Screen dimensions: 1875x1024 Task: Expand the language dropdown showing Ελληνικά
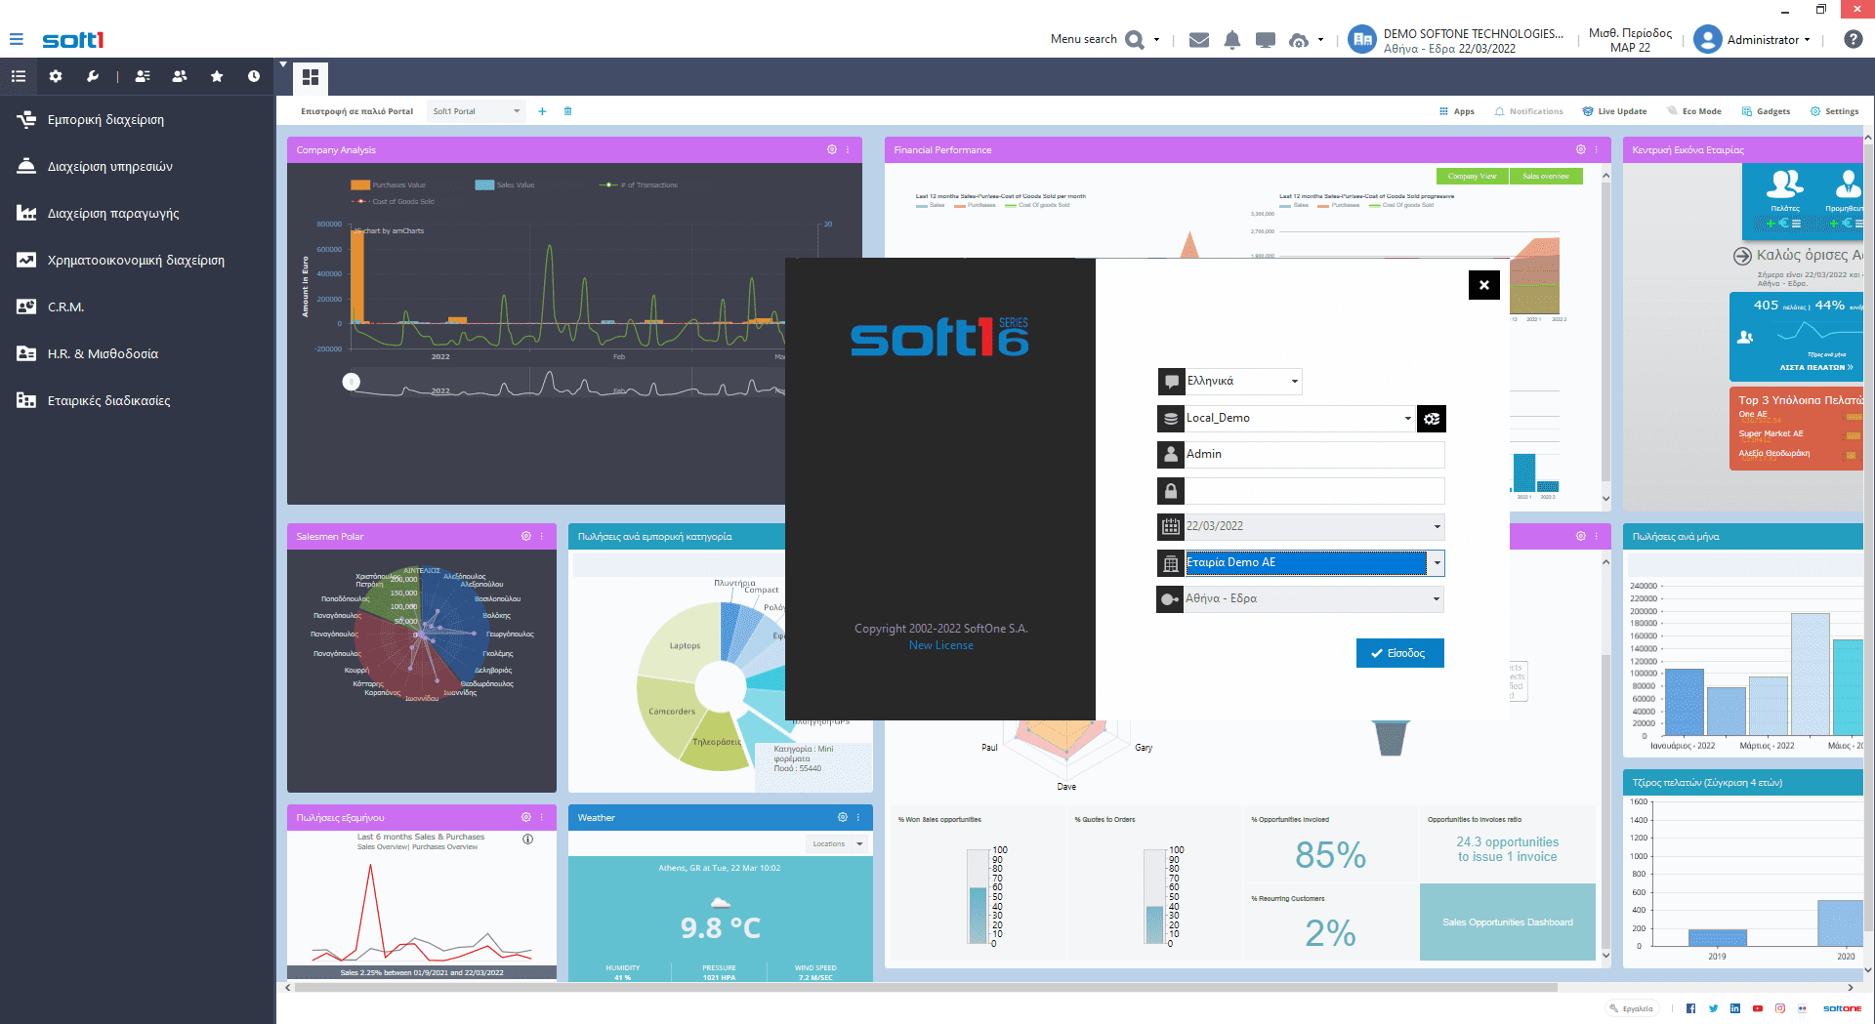[1295, 382]
